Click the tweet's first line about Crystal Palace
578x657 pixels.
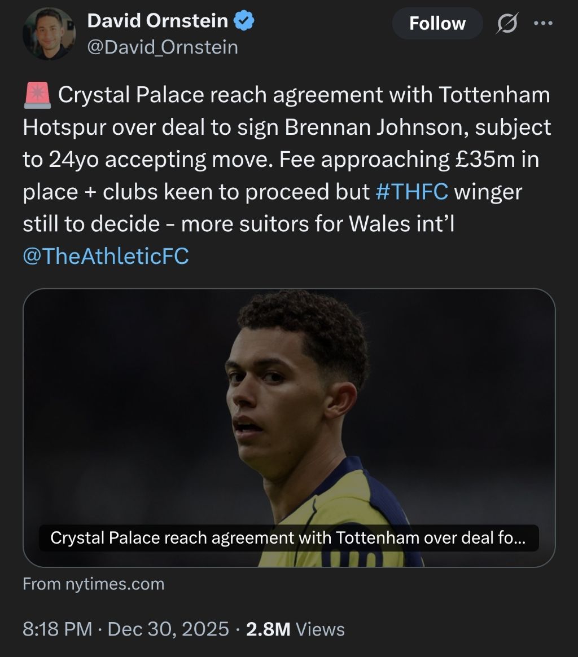(x=304, y=95)
